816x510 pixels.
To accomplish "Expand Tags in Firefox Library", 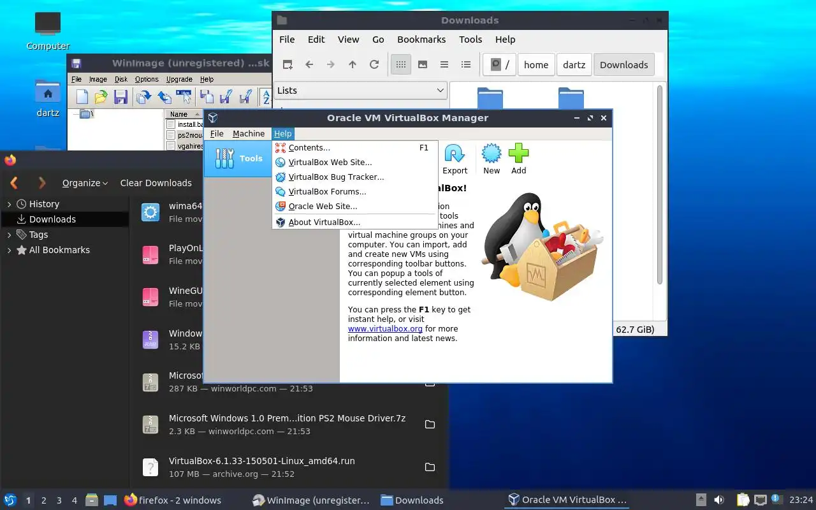I will [x=9, y=235].
